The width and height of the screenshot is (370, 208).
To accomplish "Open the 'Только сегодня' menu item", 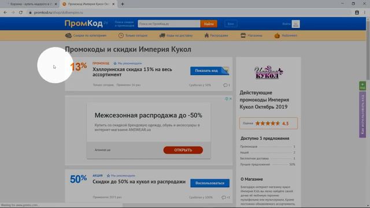I will pyautogui.click(x=136, y=36).
